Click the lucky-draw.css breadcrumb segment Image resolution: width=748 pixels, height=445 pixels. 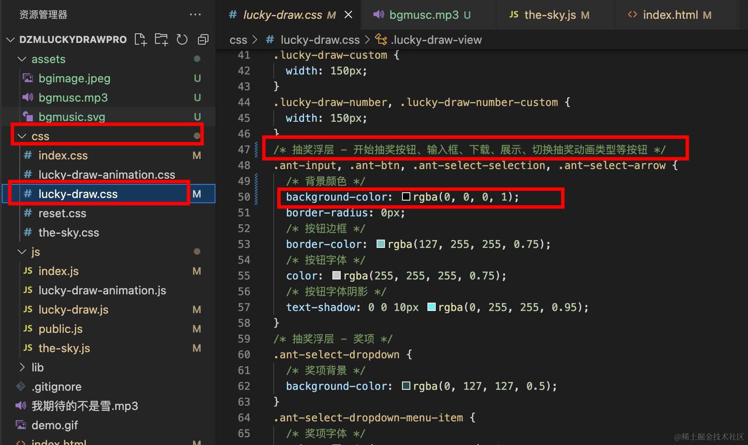click(320, 40)
